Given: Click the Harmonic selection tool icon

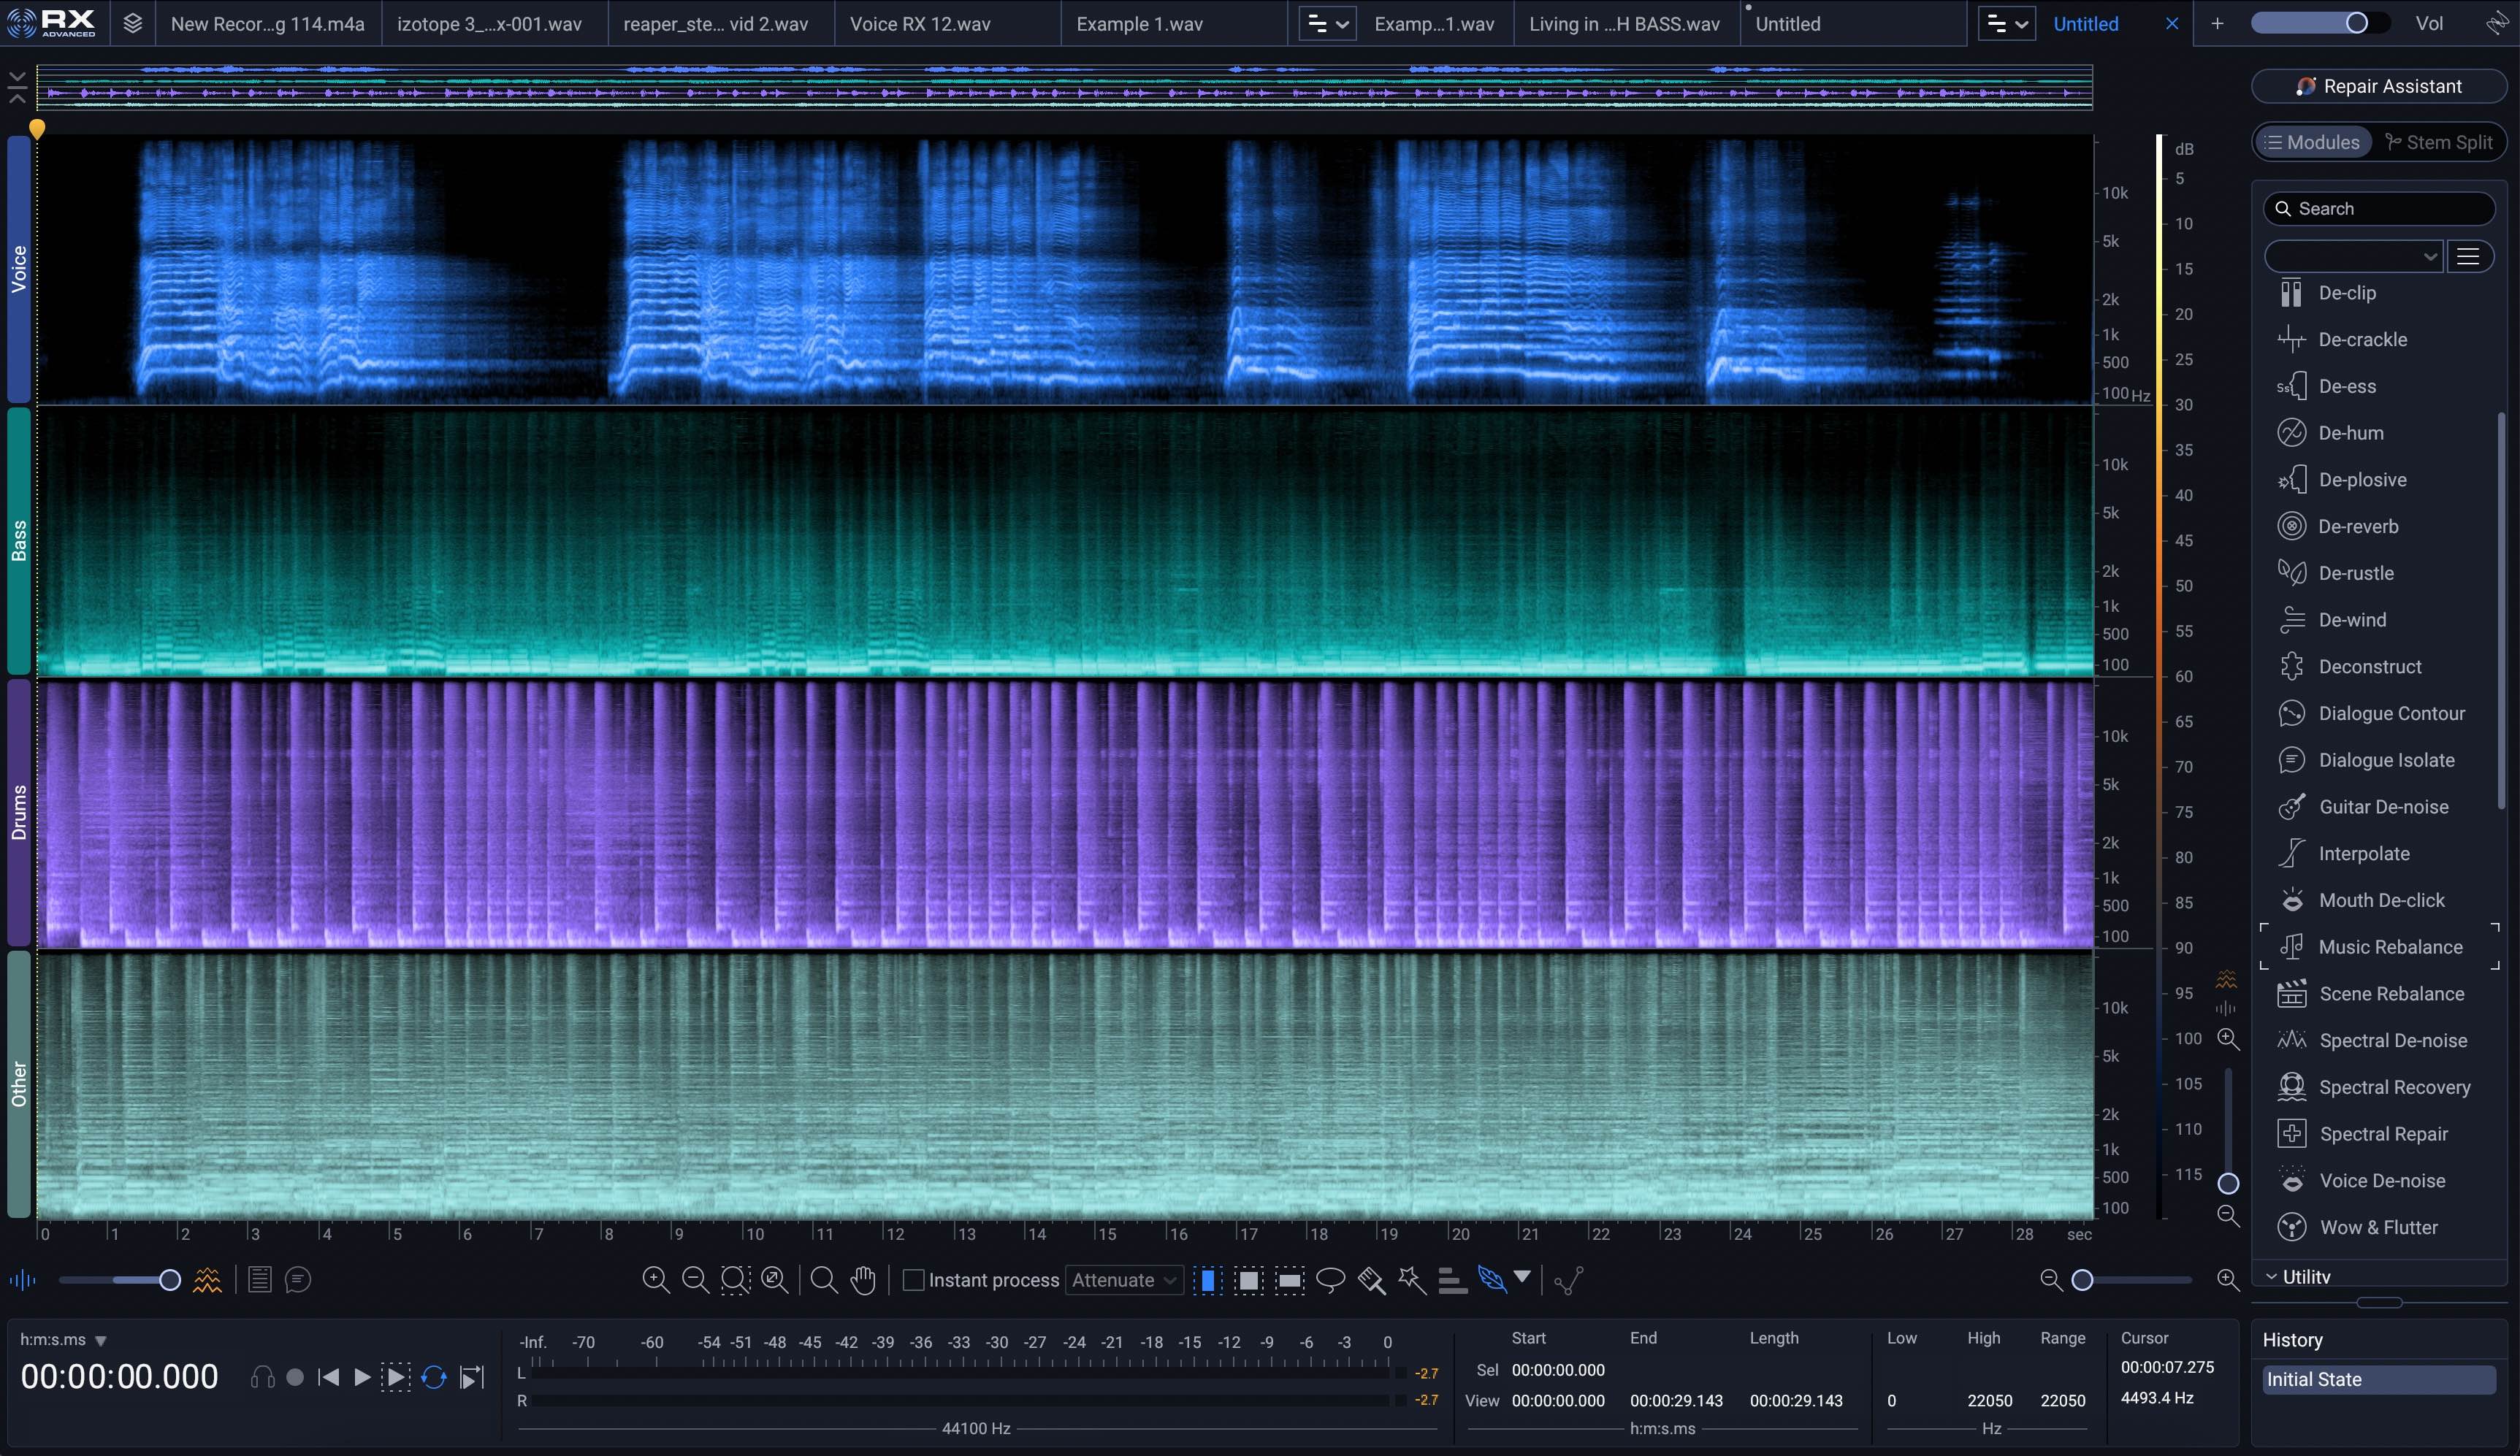Looking at the screenshot, I should pyautogui.click(x=1452, y=1280).
